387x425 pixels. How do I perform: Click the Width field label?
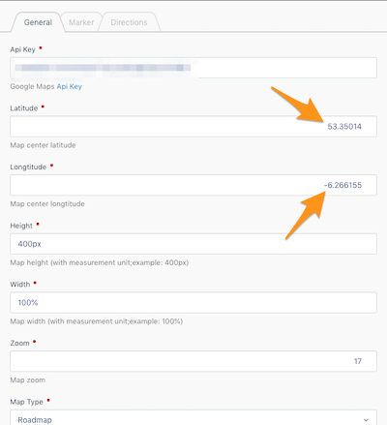click(20, 285)
